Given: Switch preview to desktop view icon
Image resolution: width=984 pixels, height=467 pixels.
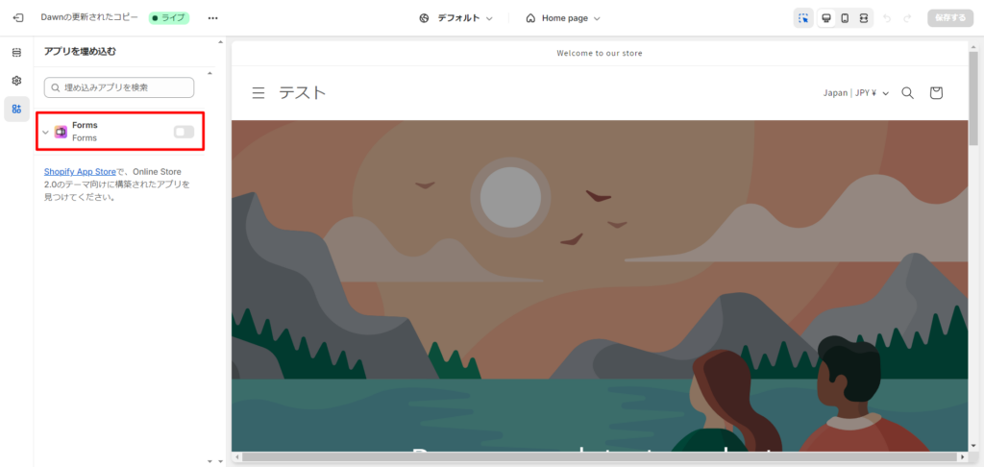Looking at the screenshot, I should [x=826, y=18].
